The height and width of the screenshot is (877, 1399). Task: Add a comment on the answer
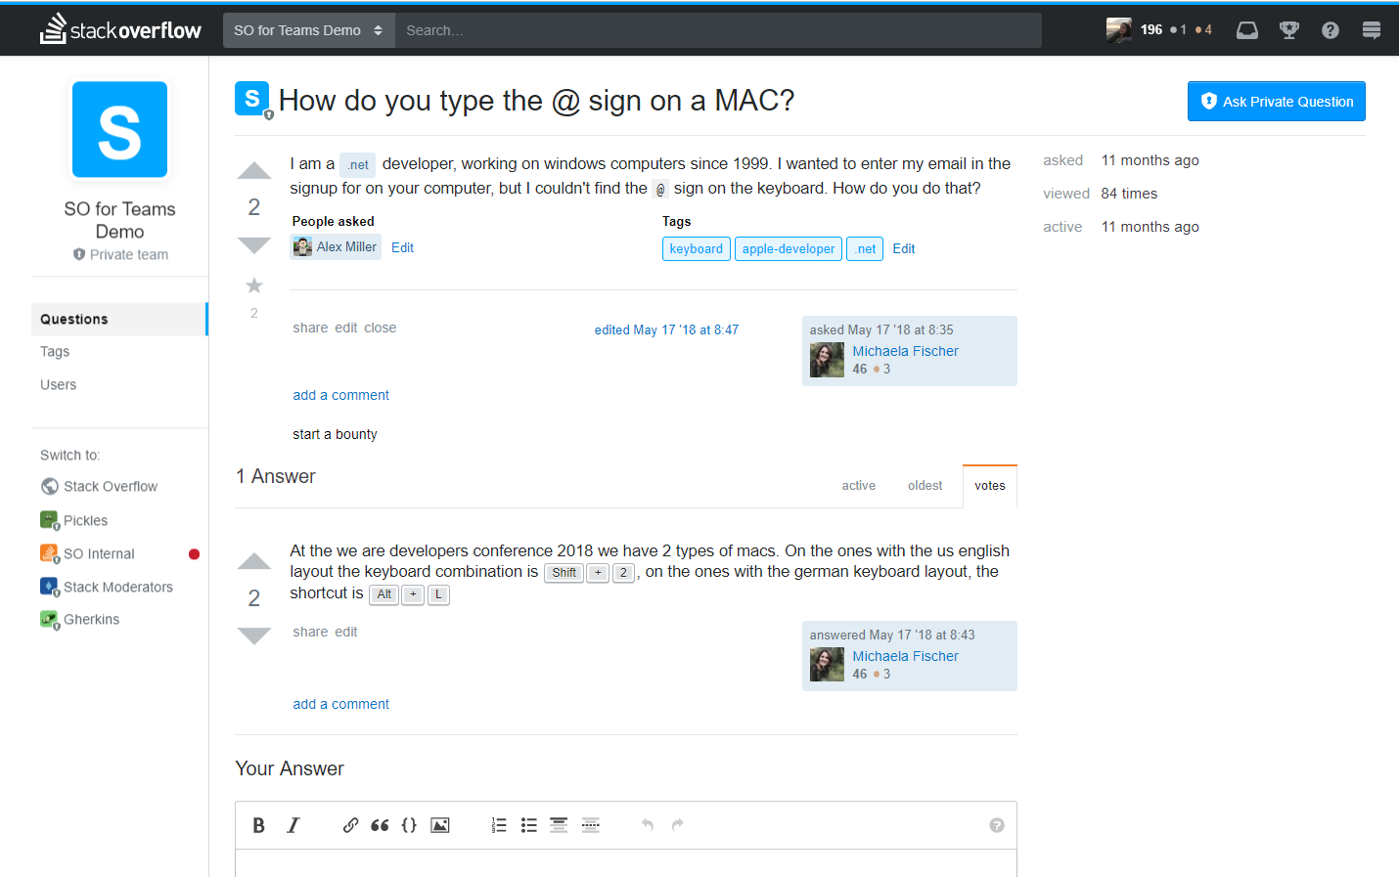pyautogui.click(x=340, y=705)
